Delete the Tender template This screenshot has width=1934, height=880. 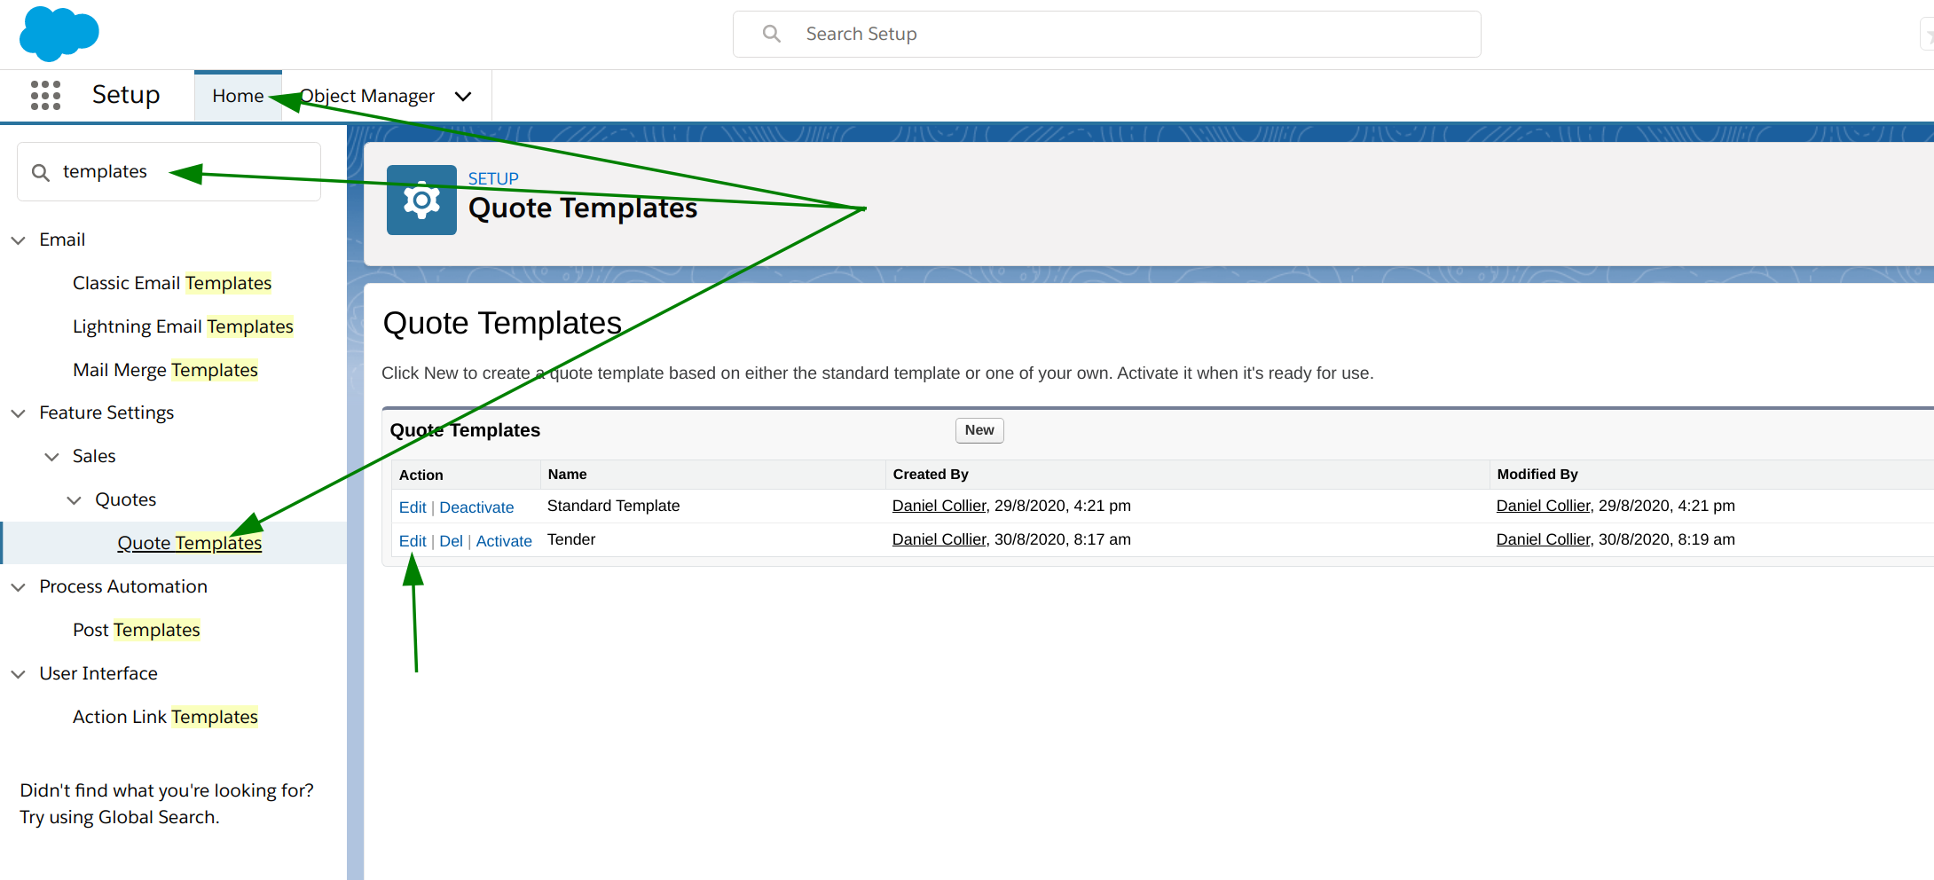pyautogui.click(x=451, y=541)
